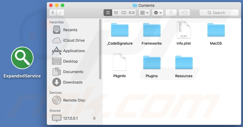Screen dimensions: 243x127
Task: Click the red close window button
Action: click(x=51, y=6)
